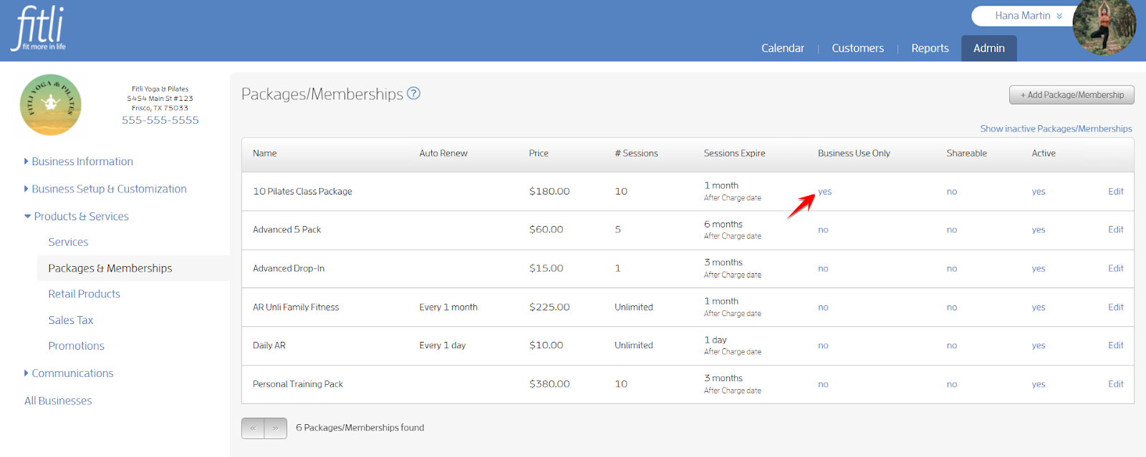Select Packages & Memberships in sidebar

tap(110, 268)
